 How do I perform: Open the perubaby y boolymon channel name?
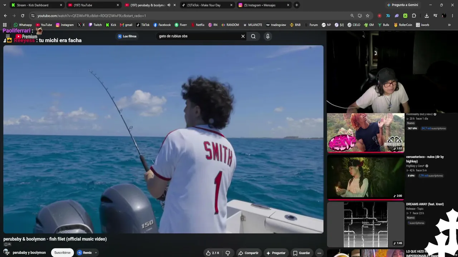click(x=29, y=253)
